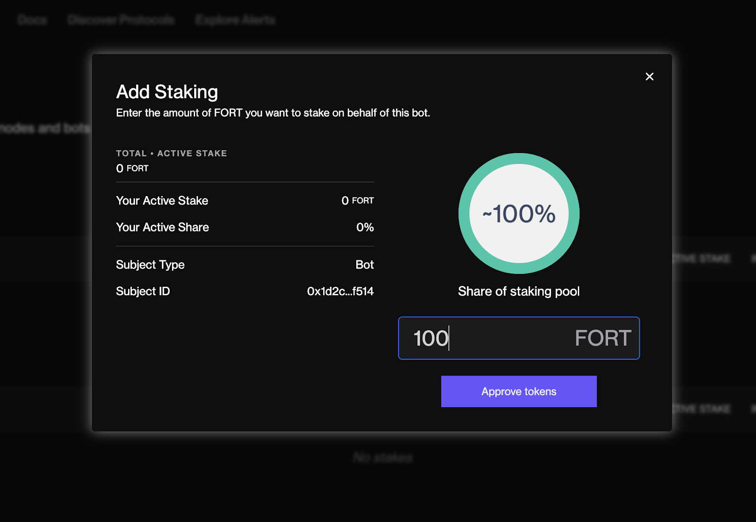Click the No stakes text in background
The height and width of the screenshot is (522, 756).
click(382, 457)
